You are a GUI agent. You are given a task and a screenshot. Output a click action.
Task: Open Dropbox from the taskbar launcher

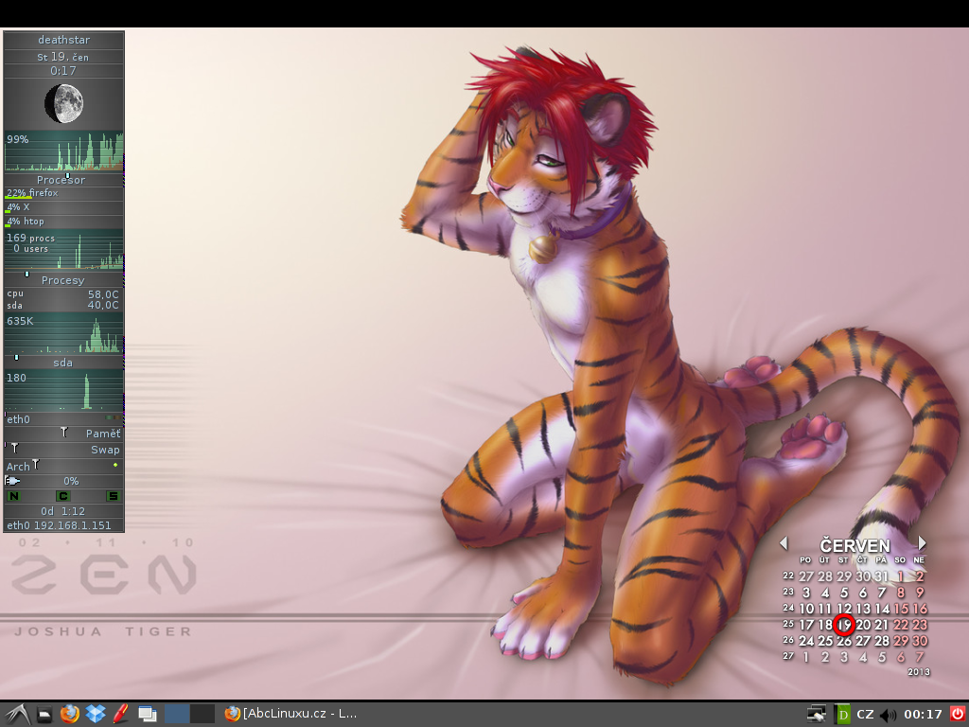click(x=96, y=714)
